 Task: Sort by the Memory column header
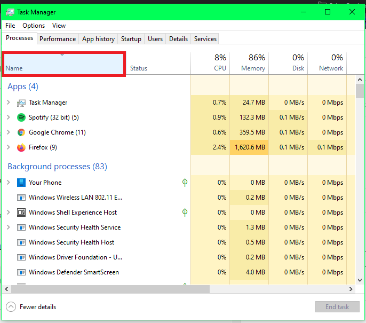coord(249,64)
